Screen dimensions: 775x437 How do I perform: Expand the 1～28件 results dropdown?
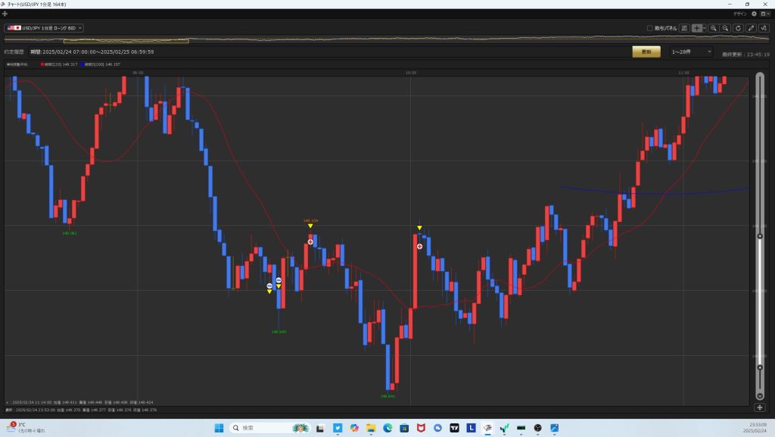691,52
